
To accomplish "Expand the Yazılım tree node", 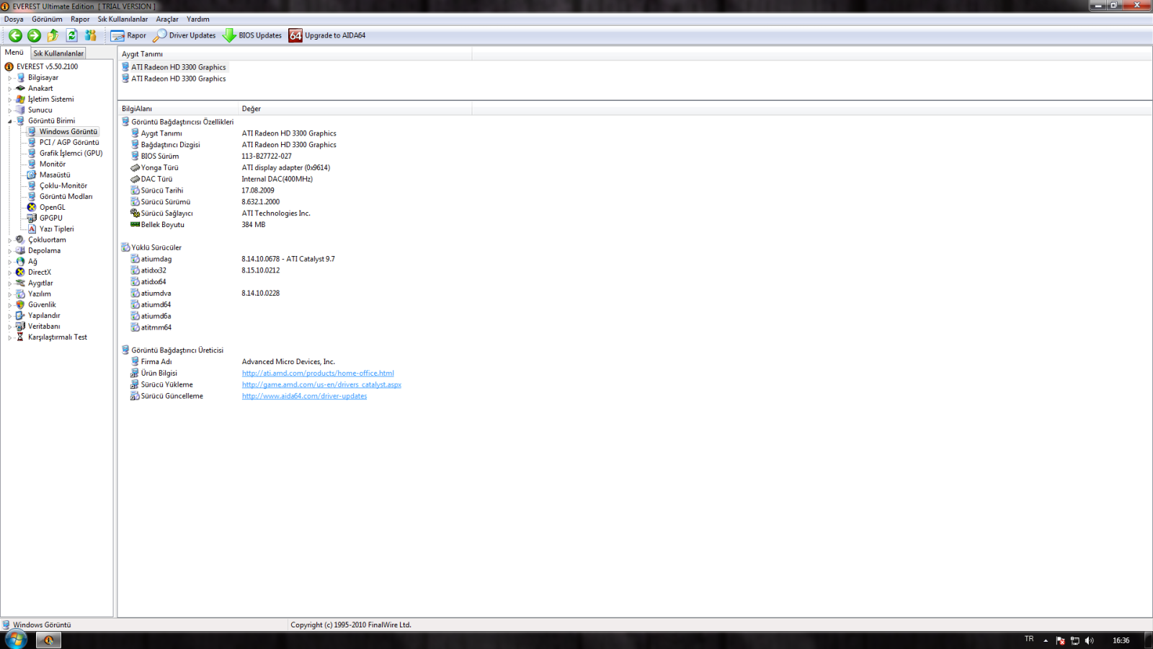I will point(10,294).
